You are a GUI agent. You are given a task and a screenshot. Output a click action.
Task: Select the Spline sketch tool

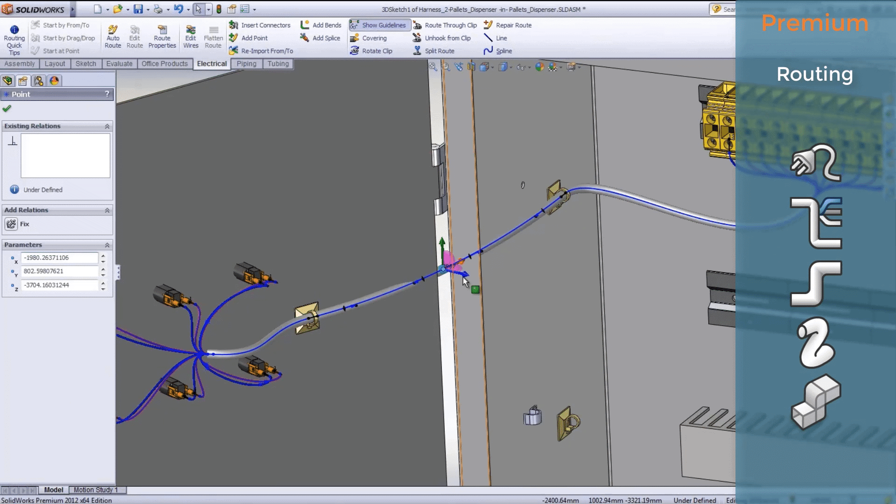[498, 51]
